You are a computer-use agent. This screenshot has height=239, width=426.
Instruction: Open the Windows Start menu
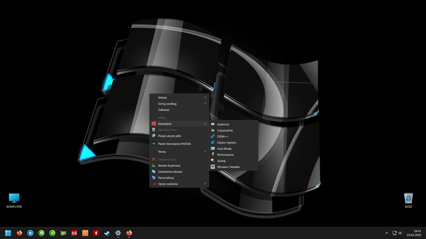(8, 233)
